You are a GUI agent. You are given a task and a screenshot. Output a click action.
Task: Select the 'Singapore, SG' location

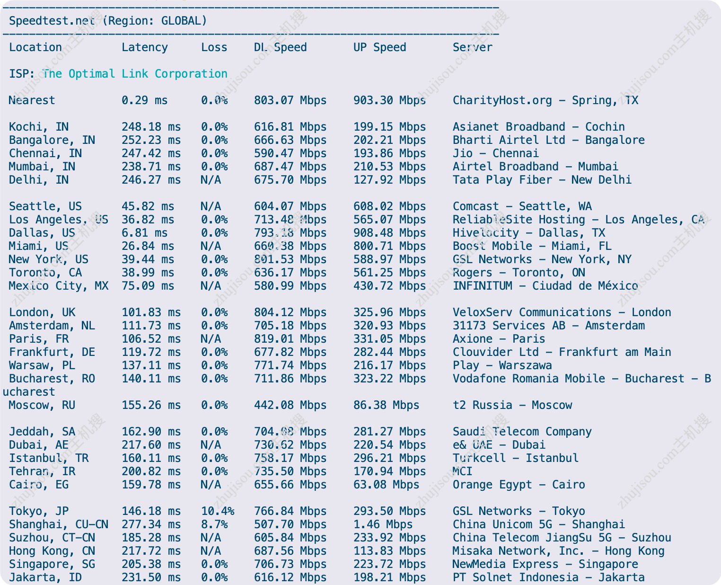coord(52,564)
